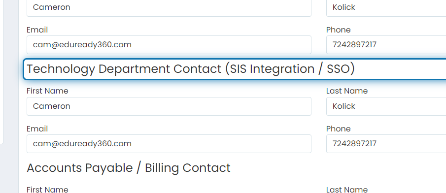The width and height of the screenshot is (446, 193).
Task: Click Last Name label under Technology Department
Action: 347,91
